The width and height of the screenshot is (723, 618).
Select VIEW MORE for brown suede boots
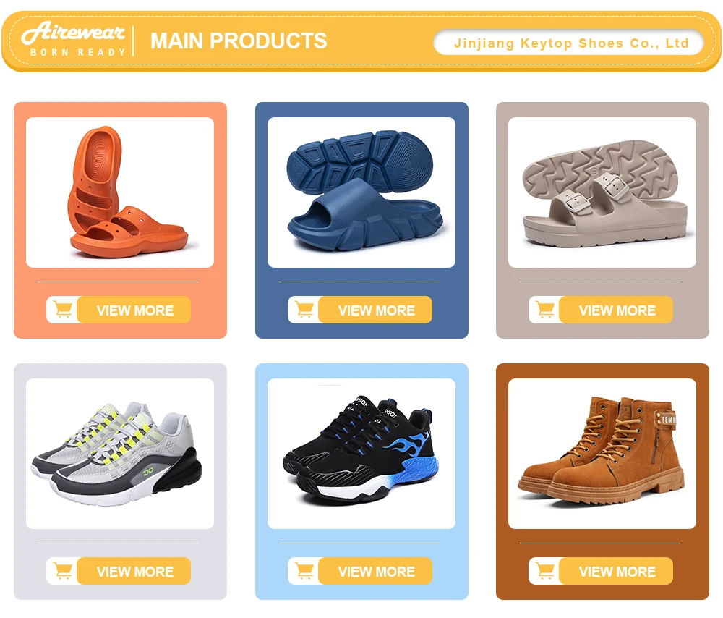point(617,571)
